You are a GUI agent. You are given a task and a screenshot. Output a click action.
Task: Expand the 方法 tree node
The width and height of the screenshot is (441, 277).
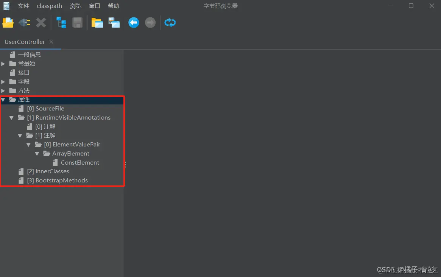3,91
